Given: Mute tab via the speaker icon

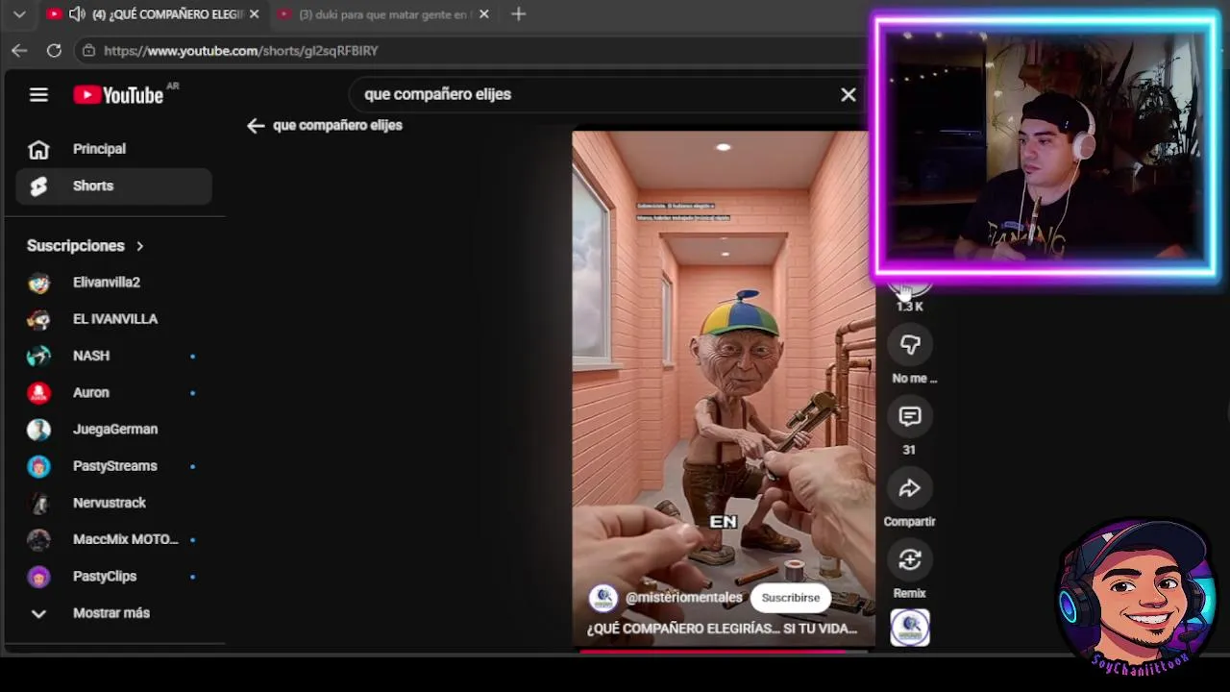Looking at the screenshot, I should pos(77,14).
